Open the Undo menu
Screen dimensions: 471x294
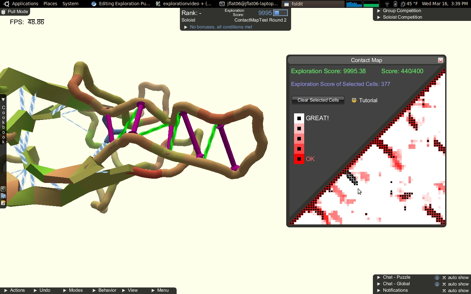[x=42, y=290]
